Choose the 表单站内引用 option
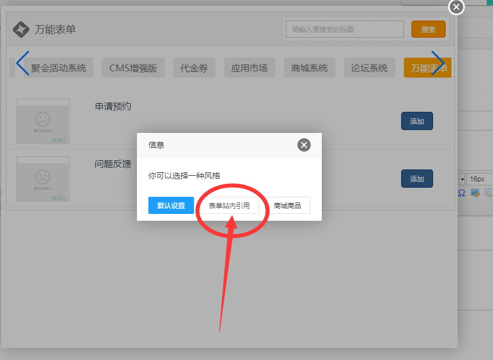 (x=229, y=205)
